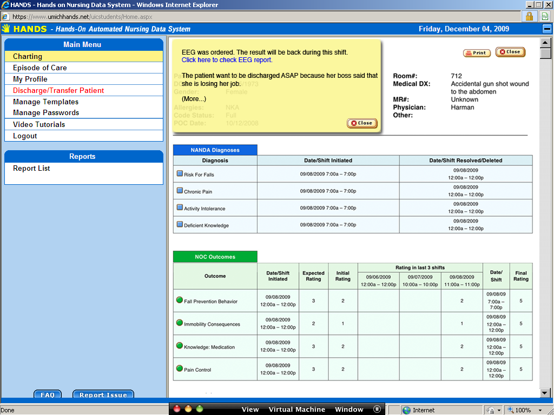The height and width of the screenshot is (415, 554).
Task: Click the security lock icon in address bar
Action: click(529, 17)
